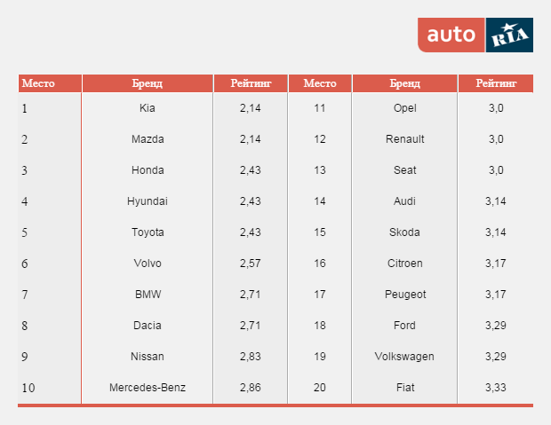Select the Hyundai brand cell

[x=148, y=201]
